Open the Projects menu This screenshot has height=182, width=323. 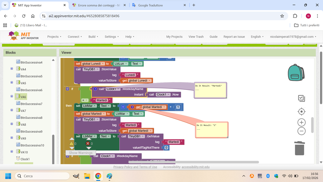click(54, 37)
